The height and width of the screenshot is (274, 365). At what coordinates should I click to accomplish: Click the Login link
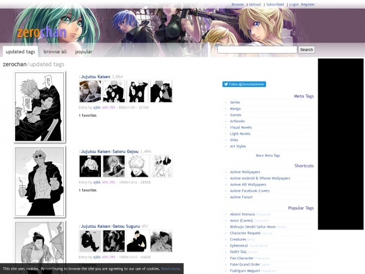(294, 4)
